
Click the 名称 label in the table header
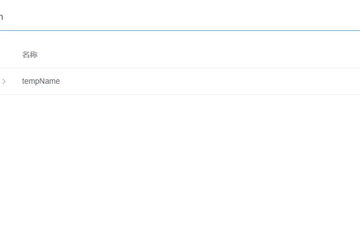click(30, 55)
